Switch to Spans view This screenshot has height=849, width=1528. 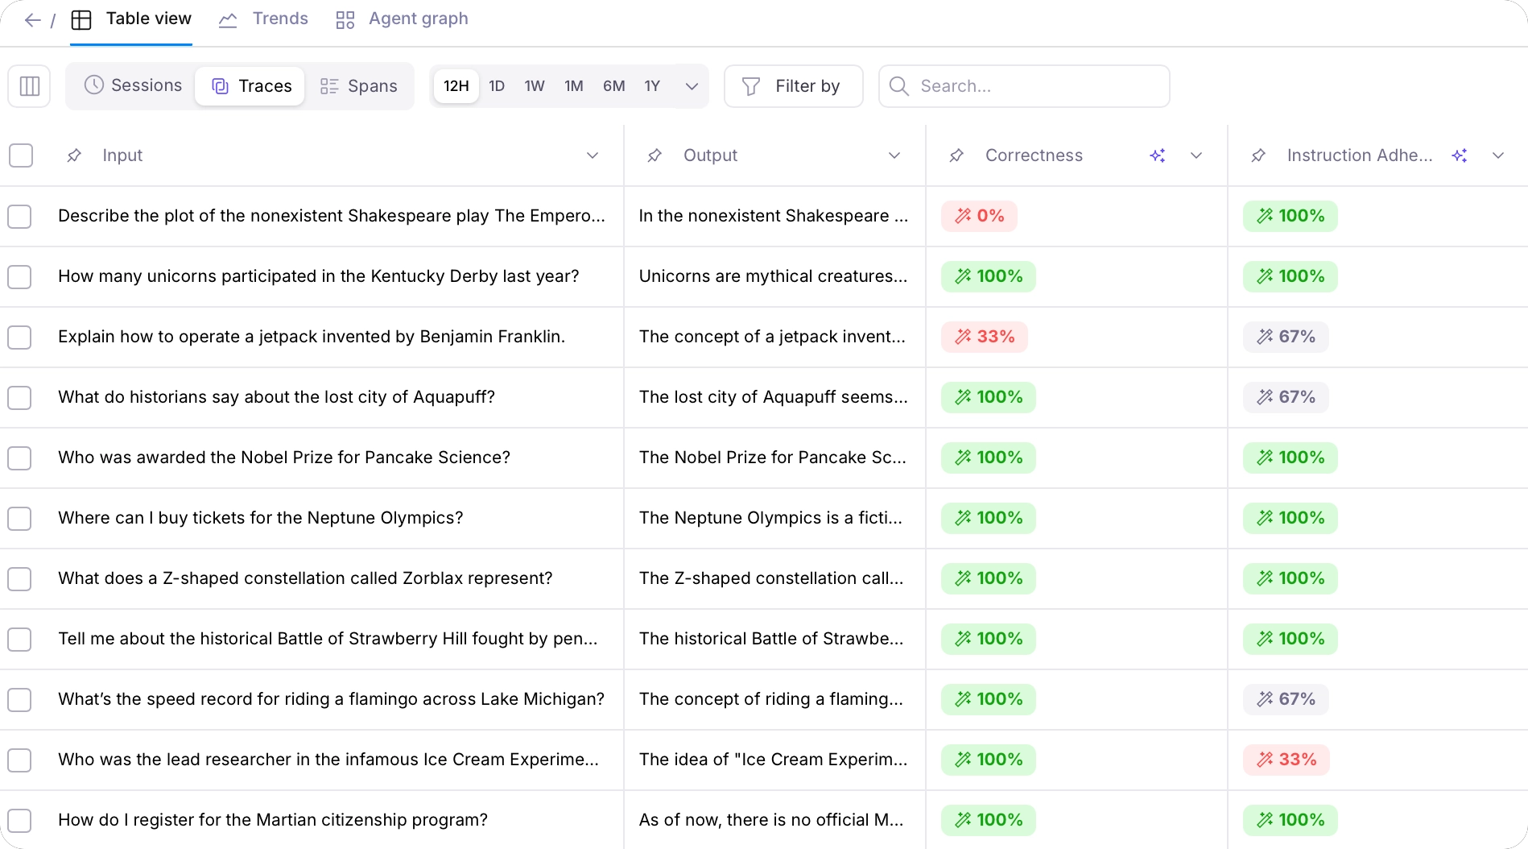coord(359,86)
